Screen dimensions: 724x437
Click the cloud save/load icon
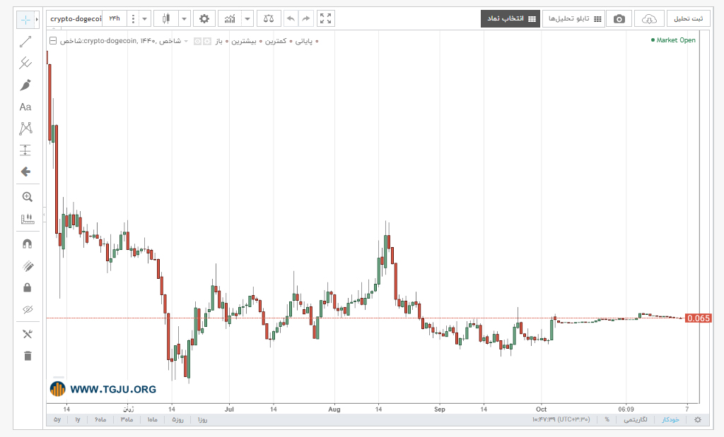[x=649, y=19]
